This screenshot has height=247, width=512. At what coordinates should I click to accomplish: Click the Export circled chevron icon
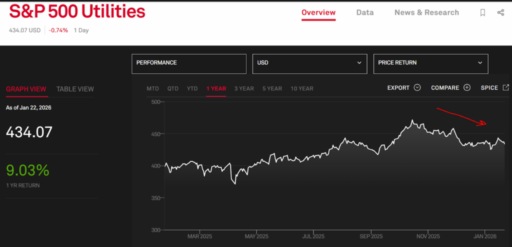point(417,87)
